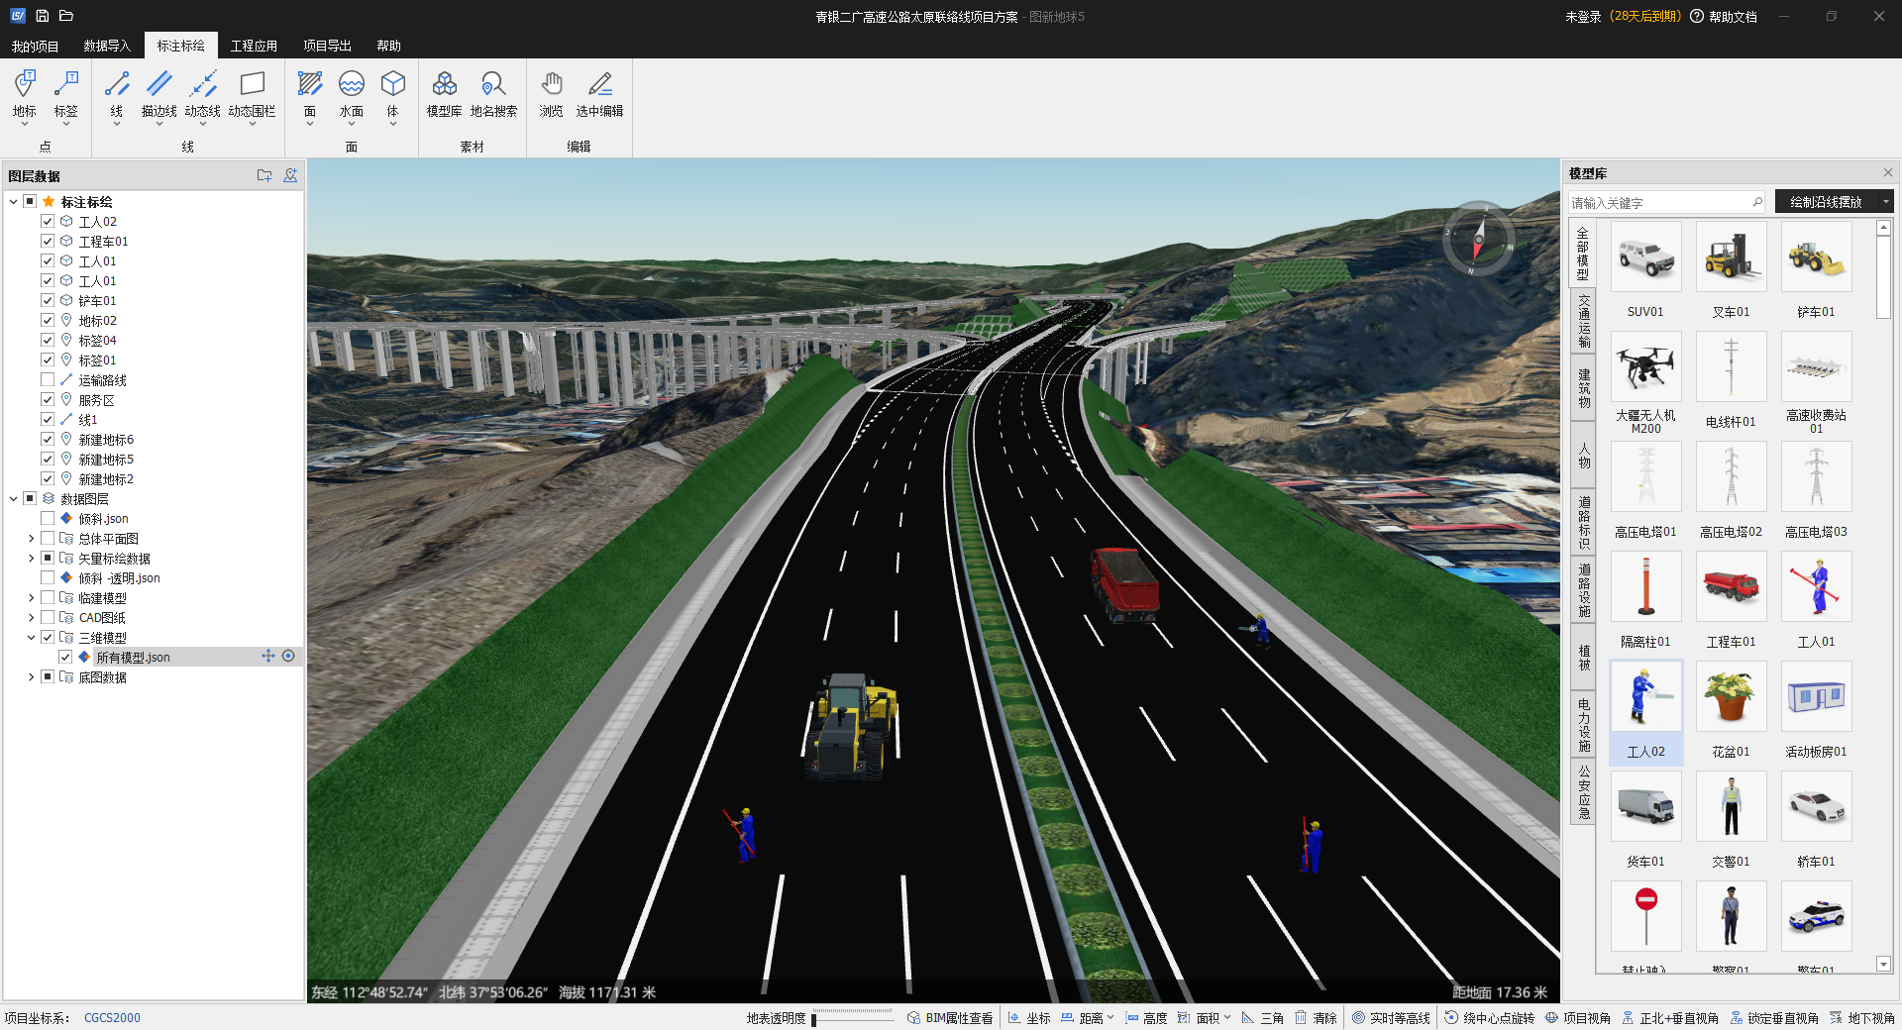This screenshot has width=1902, height=1030.
Task: Click the compass in the 3D view
Action: 1478,240
